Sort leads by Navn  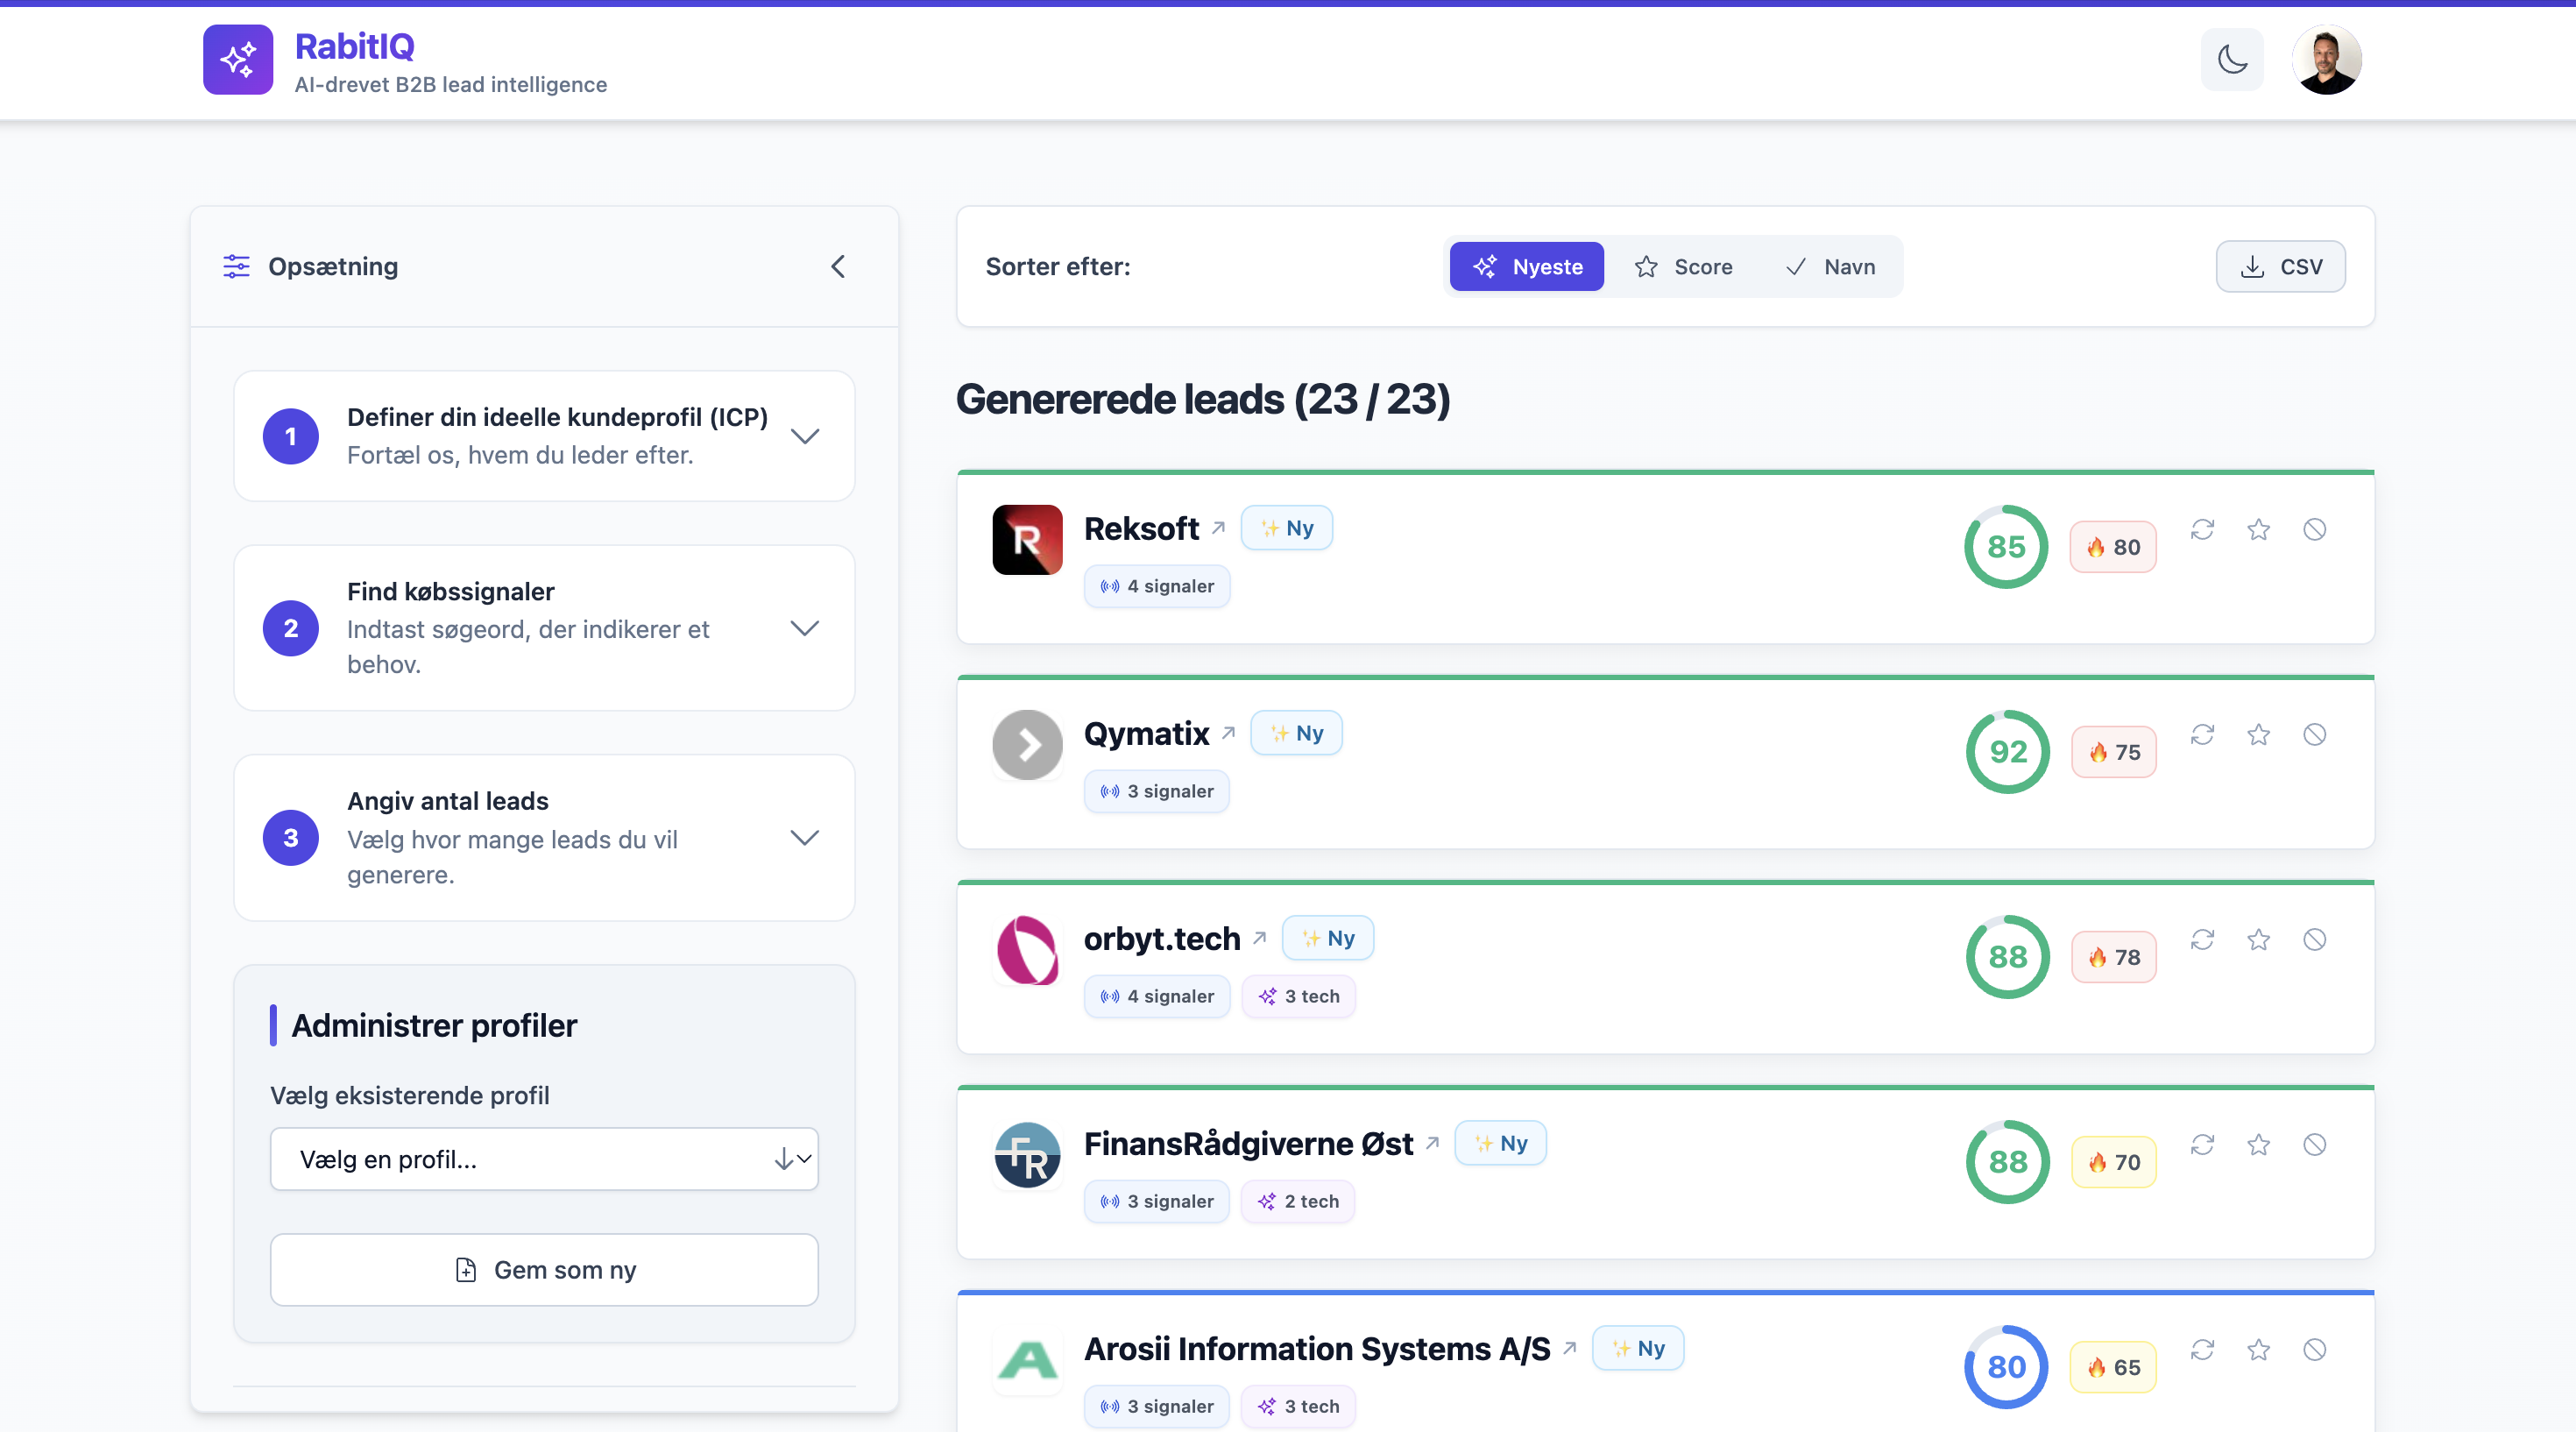[x=1832, y=267]
